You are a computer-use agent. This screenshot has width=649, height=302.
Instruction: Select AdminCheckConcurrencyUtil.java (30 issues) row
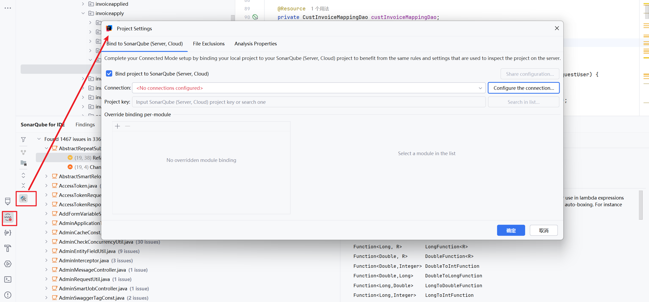pos(109,242)
